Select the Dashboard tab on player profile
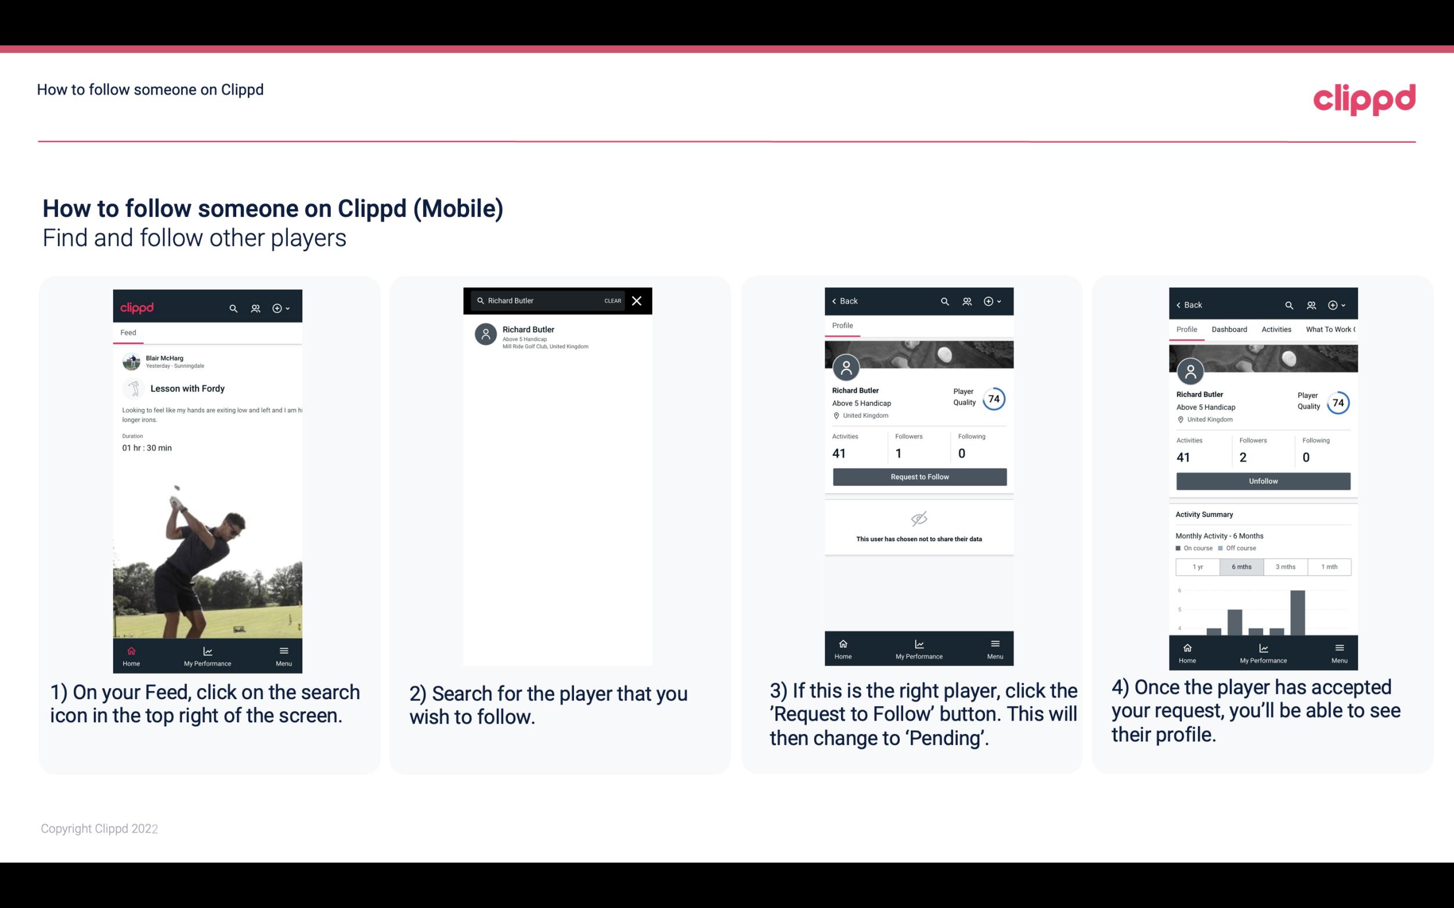Image resolution: width=1454 pixels, height=908 pixels. pos(1228,328)
